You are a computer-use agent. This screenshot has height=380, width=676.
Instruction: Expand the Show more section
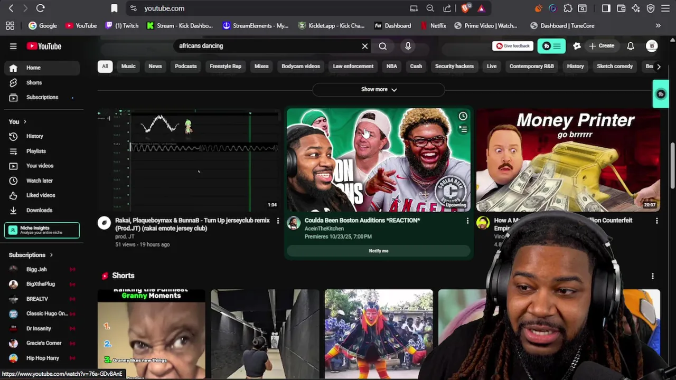(379, 89)
